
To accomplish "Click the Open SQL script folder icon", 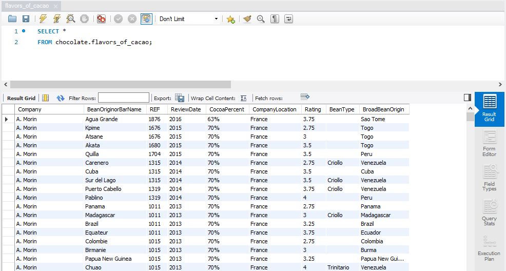I will (12, 19).
